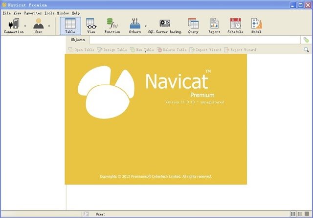Open the Help menu
The width and height of the screenshot is (313, 218).
click(x=76, y=13)
